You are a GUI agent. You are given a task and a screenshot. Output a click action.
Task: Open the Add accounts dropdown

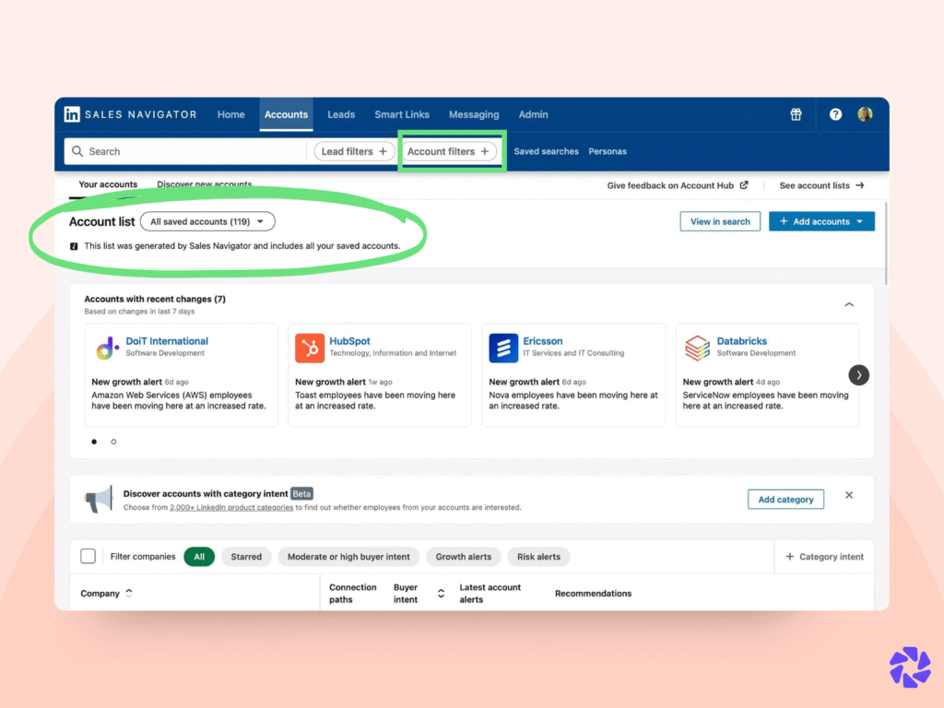(820, 221)
